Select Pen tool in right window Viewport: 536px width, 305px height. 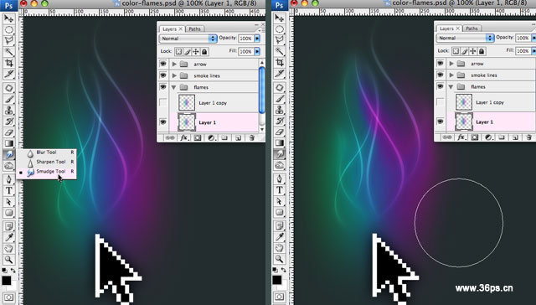tap(280, 178)
